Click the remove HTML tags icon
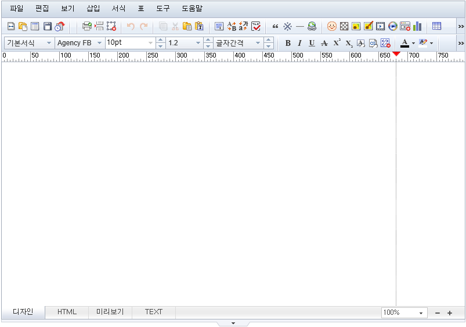Image resolution: width=466 pixels, height=327 pixels. coord(385,43)
